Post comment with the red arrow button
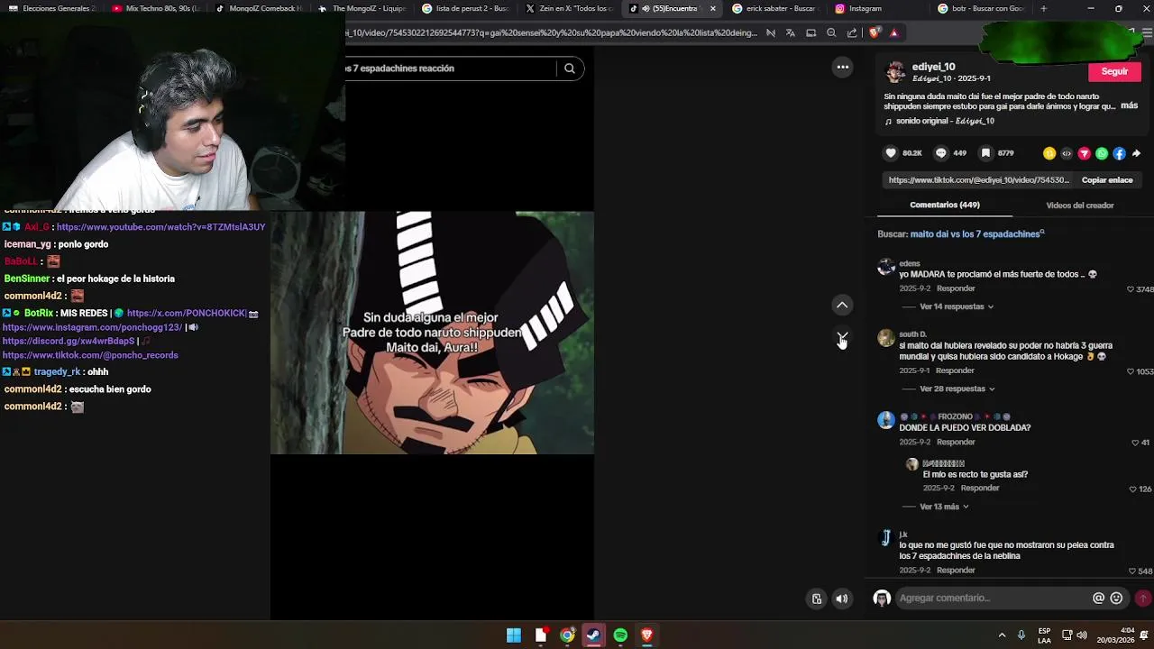This screenshot has height=649, width=1154. (x=1142, y=598)
